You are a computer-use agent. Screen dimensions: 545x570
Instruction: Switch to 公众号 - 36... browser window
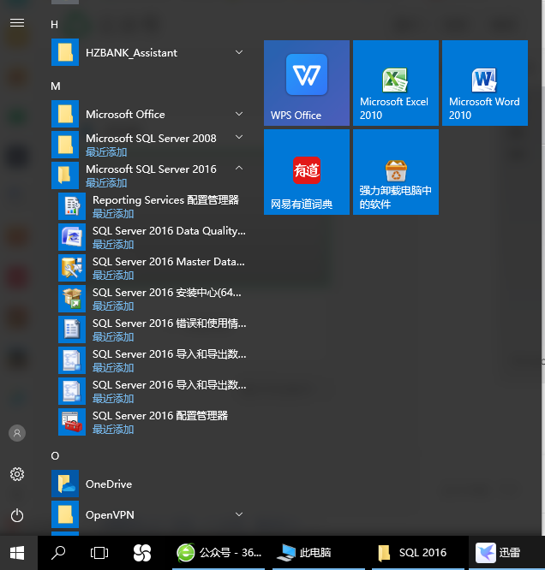click(x=219, y=553)
